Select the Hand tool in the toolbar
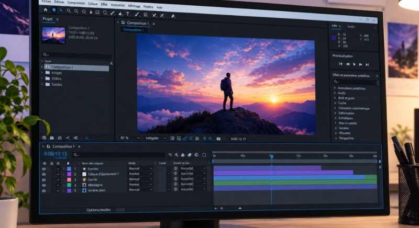The height and width of the screenshot is (228, 419). (91, 12)
